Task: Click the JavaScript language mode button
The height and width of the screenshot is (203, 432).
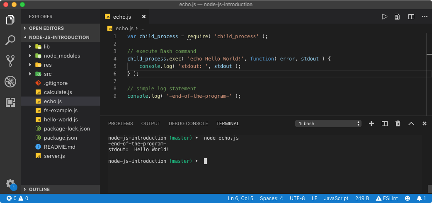Action: coord(336,198)
